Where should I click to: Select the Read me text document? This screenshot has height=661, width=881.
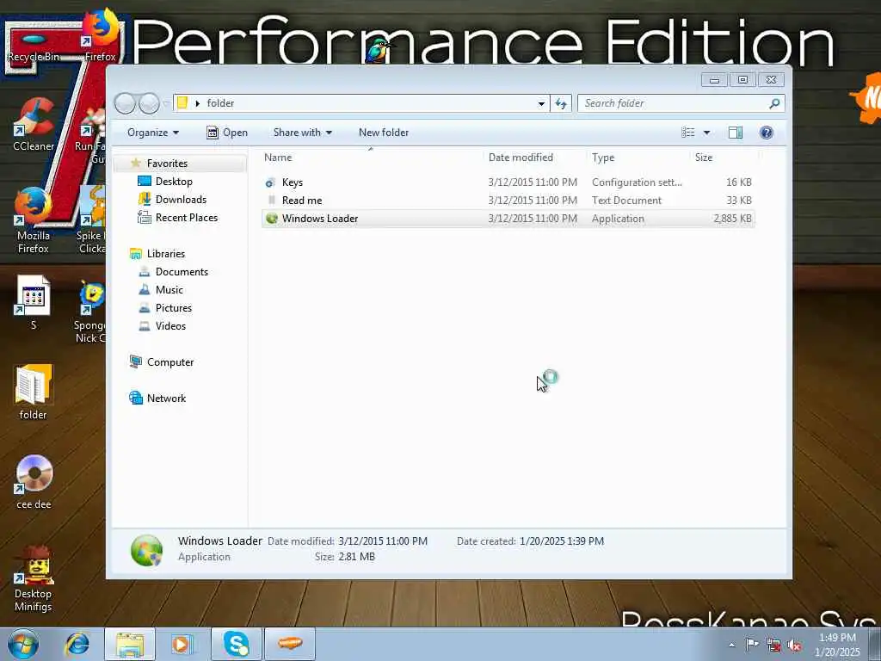coord(508,200)
